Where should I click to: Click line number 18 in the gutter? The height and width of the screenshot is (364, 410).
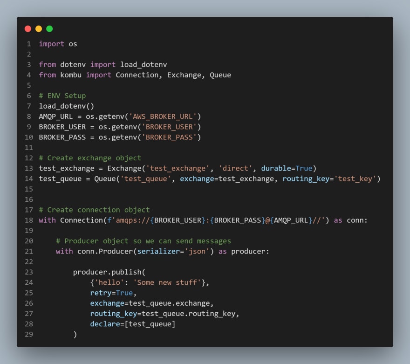tap(29, 220)
